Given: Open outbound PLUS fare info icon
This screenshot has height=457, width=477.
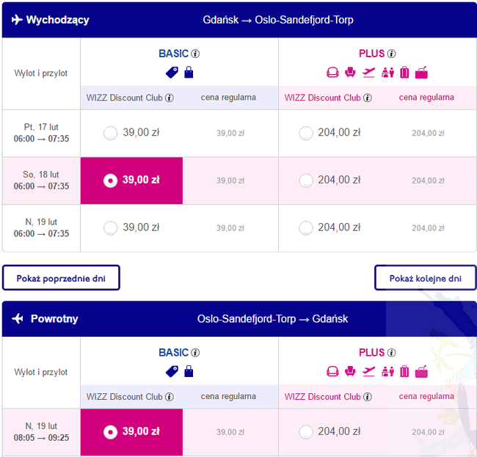Looking at the screenshot, I should pos(392,54).
